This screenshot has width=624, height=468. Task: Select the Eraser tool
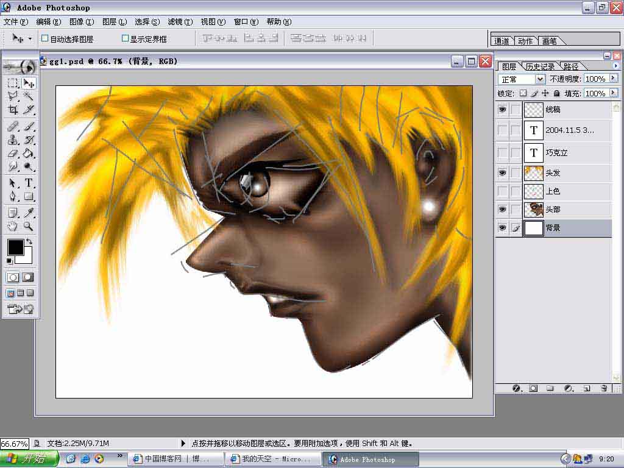(x=13, y=153)
